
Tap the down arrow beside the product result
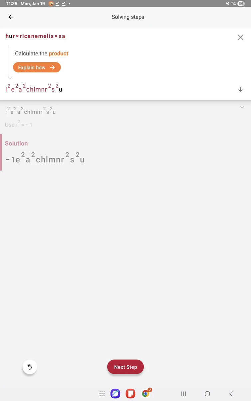pos(240,90)
